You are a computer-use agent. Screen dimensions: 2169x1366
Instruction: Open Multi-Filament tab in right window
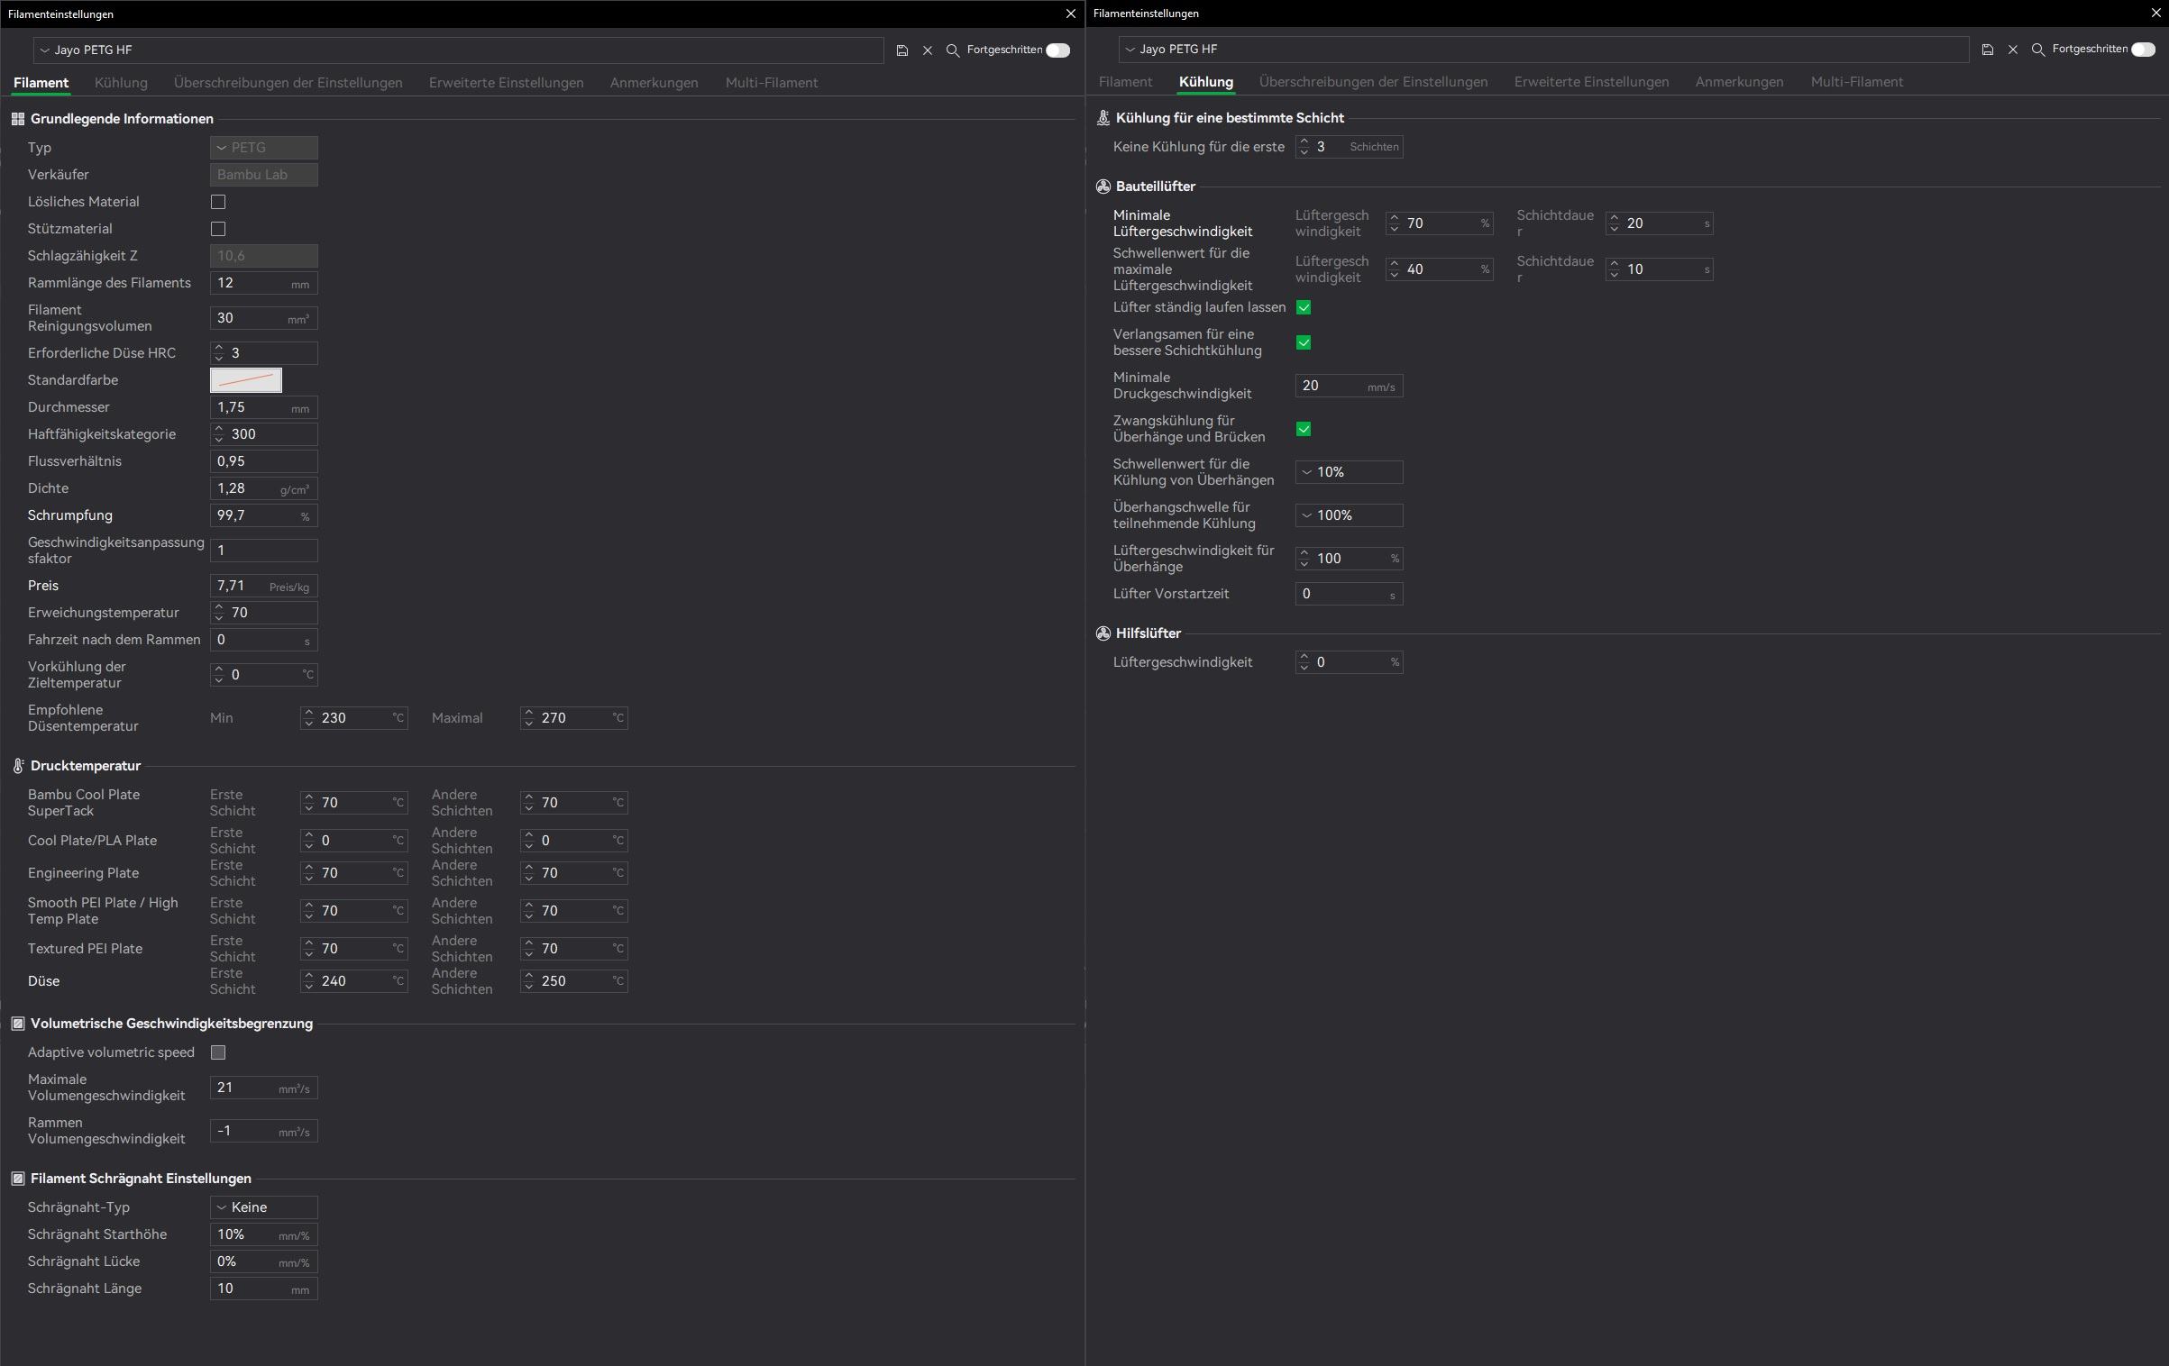(1856, 82)
